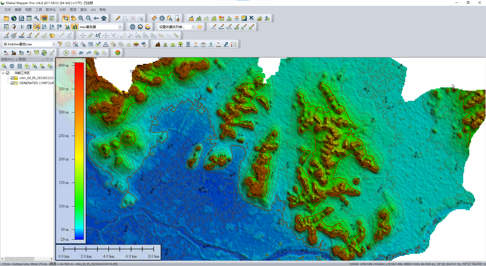Open the 设置收藏夹列表 favorites dropdown
Image resolution: width=486 pixels, height=266 pixels.
click(x=193, y=27)
